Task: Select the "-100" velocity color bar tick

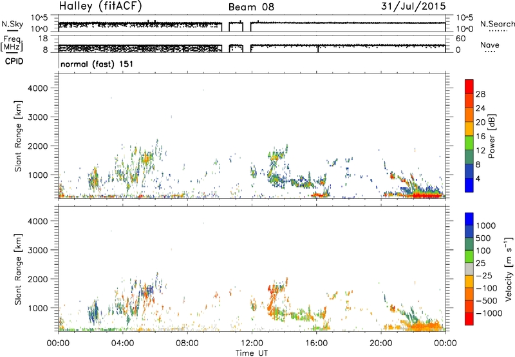Action: point(486,288)
